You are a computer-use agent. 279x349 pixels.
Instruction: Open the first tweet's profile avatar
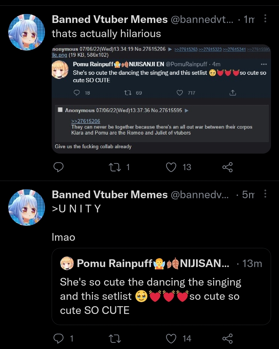click(x=27, y=32)
